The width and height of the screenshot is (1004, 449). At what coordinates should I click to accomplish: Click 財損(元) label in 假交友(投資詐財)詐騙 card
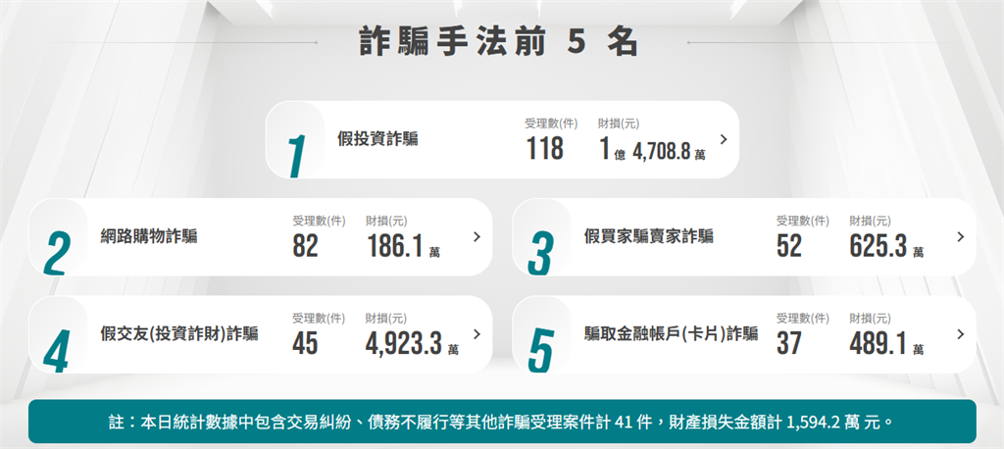(x=386, y=319)
